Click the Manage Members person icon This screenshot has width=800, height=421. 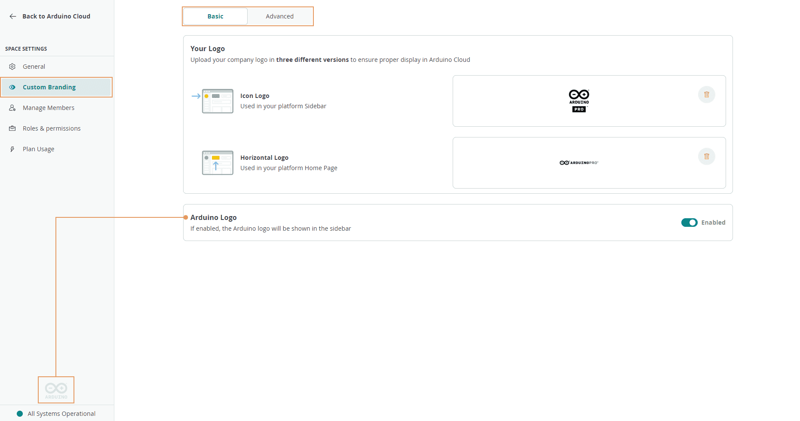(12, 108)
